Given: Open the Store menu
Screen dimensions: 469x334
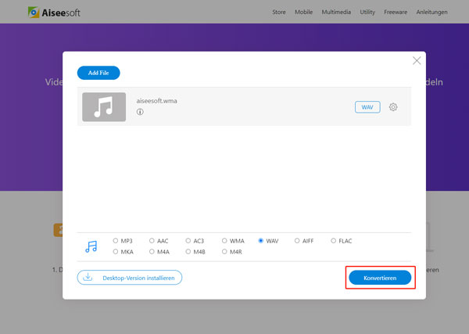Looking at the screenshot, I should pos(279,13).
